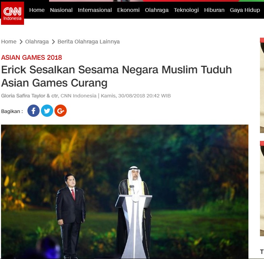The height and width of the screenshot is (259, 264).
Task: Open Berita Olahraga Lainnya breadcrumb
Action: tap(89, 41)
